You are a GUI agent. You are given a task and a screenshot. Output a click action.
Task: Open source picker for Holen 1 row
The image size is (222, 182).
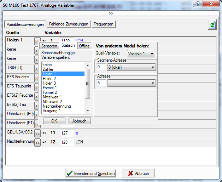(x=37, y=41)
